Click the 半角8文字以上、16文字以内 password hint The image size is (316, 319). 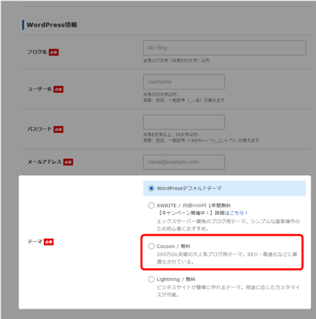pos(170,135)
